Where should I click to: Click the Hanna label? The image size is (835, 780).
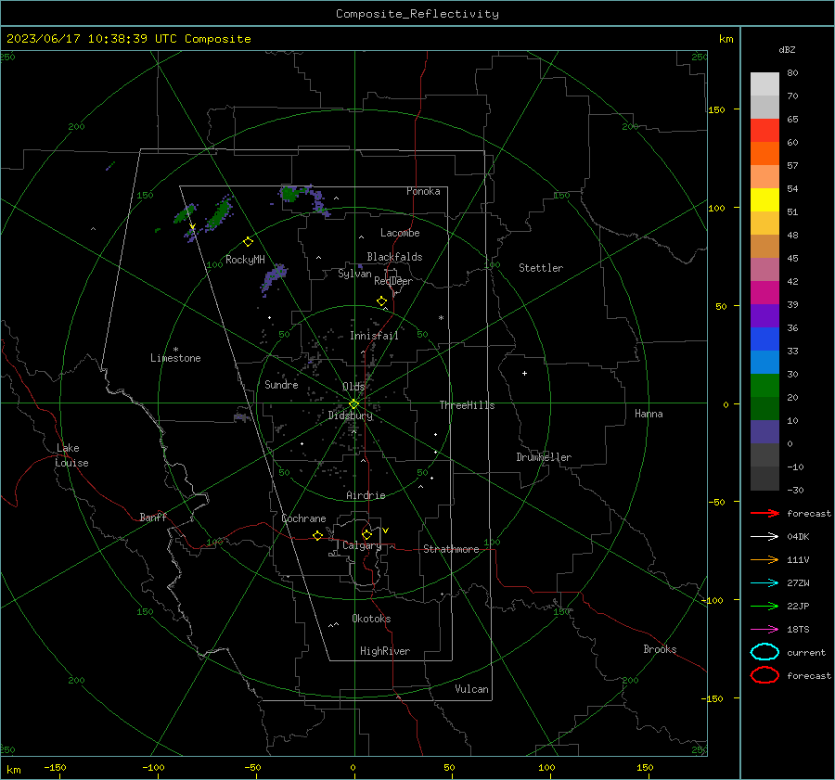coord(649,414)
